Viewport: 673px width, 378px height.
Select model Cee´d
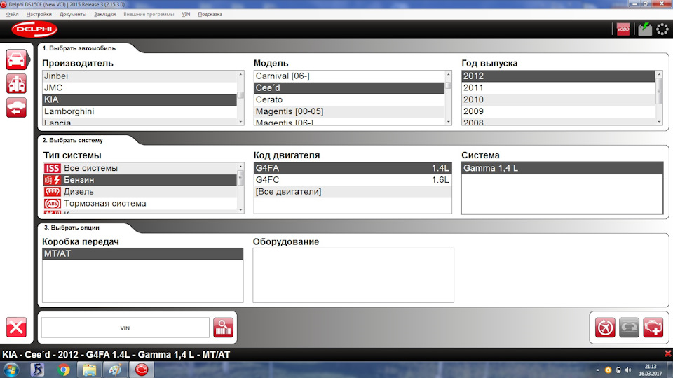pos(349,88)
